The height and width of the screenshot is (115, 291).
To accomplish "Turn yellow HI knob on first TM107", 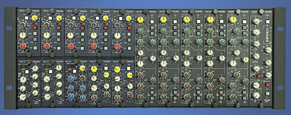I will pos(94,69).
